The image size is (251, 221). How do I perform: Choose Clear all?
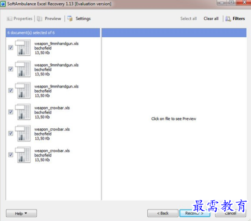point(211,19)
